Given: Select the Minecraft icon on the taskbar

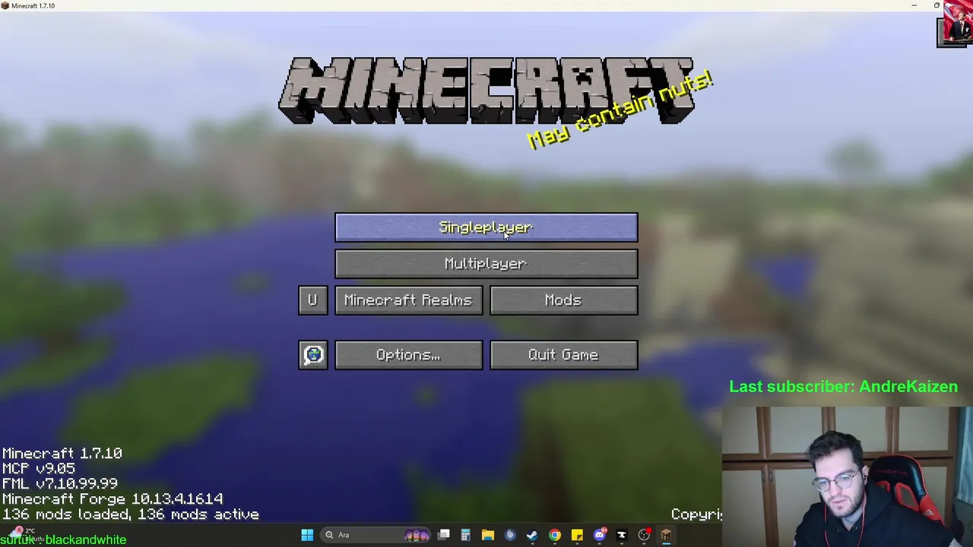Looking at the screenshot, I should pyautogui.click(x=666, y=535).
